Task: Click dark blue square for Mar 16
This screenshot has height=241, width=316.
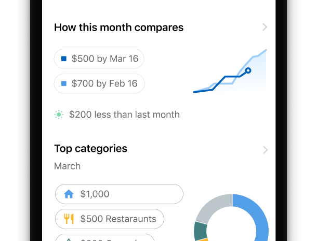Action: pos(64,59)
